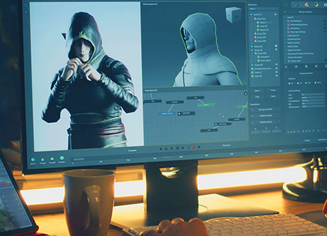Click the Copy button below the scene list

click(x=256, y=96)
